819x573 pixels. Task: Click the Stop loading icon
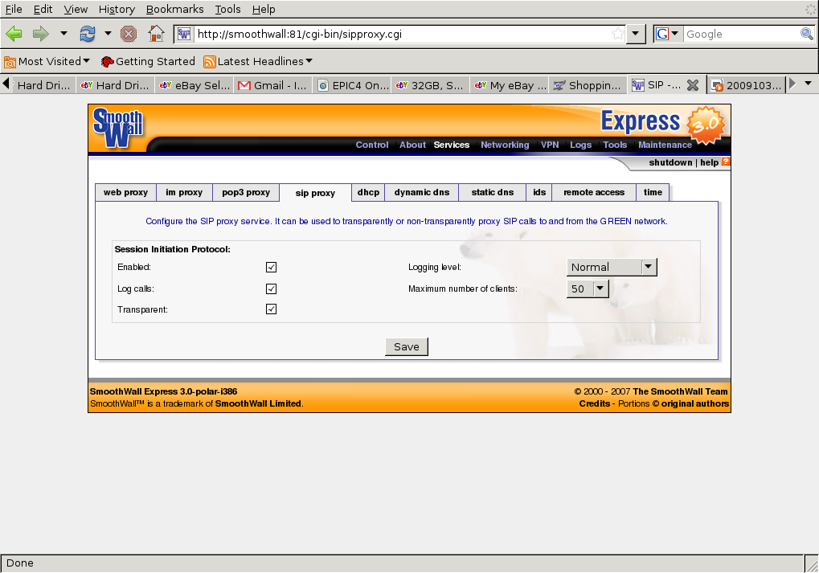(129, 34)
